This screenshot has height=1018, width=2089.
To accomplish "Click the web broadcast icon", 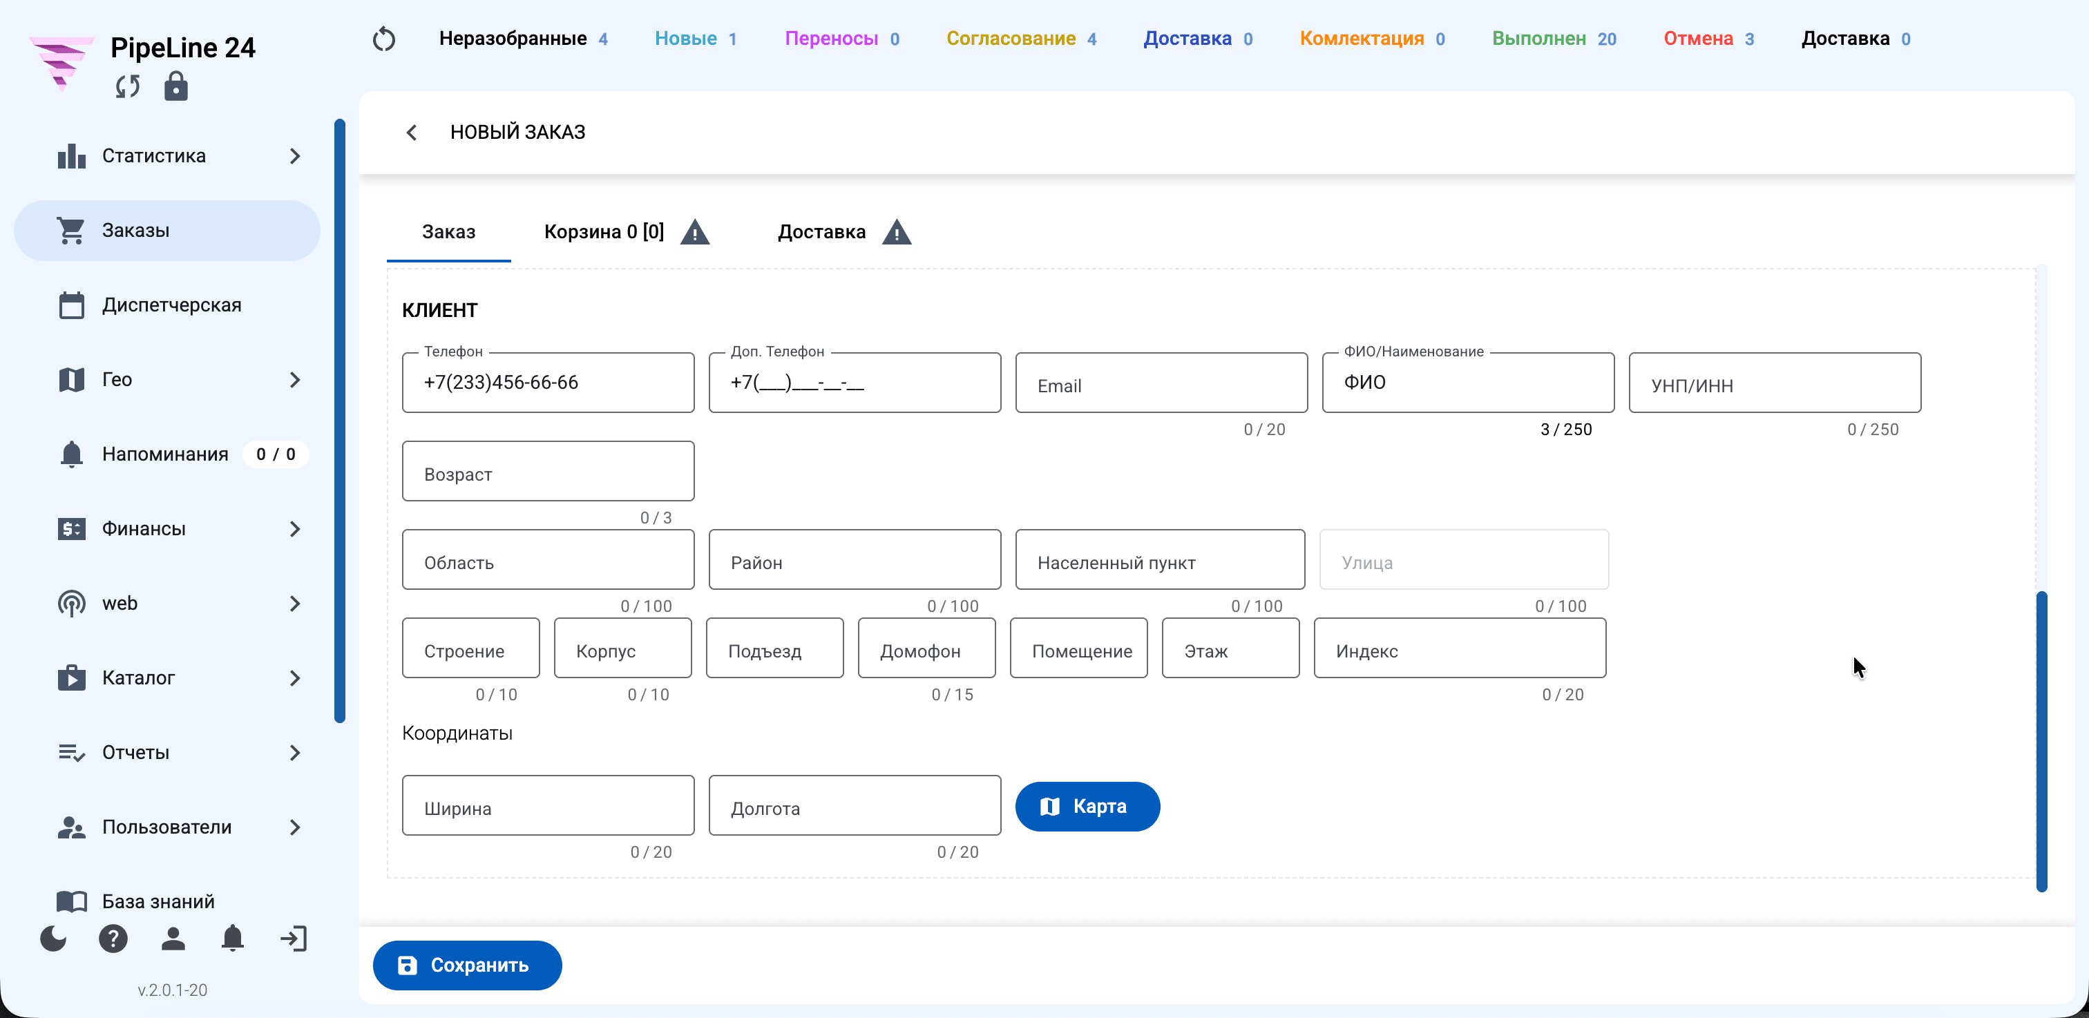I will pos(71,603).
